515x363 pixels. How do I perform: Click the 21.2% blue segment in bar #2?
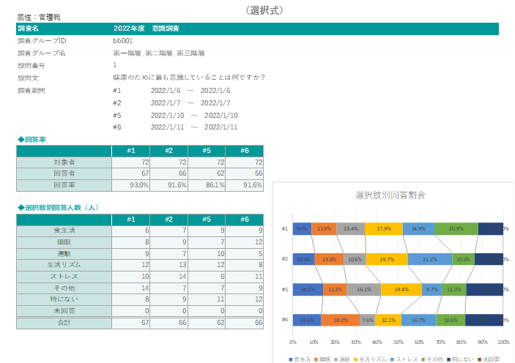[430, 259]
